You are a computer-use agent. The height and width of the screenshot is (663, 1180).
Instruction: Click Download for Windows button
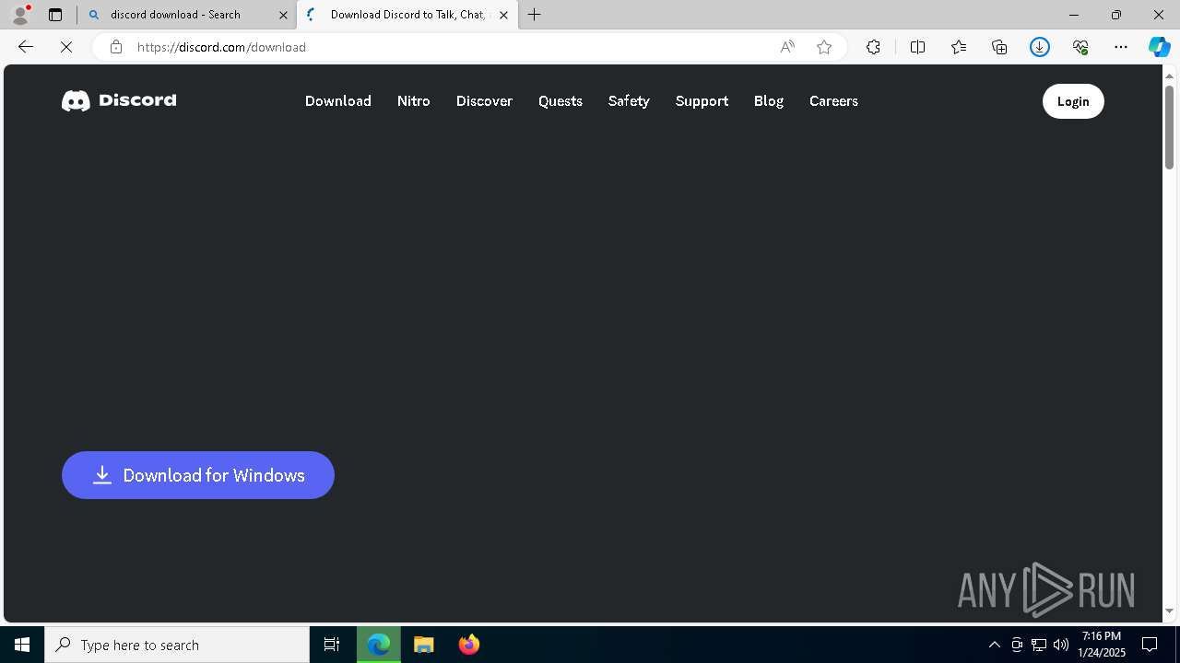click(x=198, y=475)
